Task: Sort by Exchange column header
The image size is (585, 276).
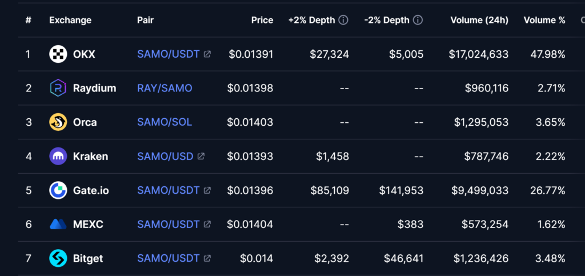Action: click(70, 20)
